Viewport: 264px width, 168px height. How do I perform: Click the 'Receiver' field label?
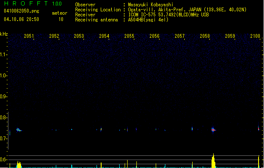click(x=85, y=15)
